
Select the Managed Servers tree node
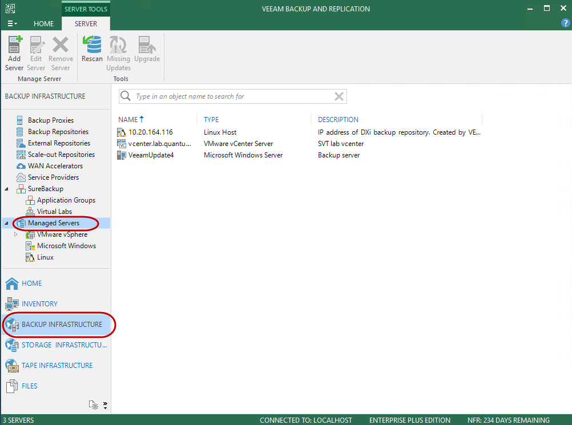[53, 223]
